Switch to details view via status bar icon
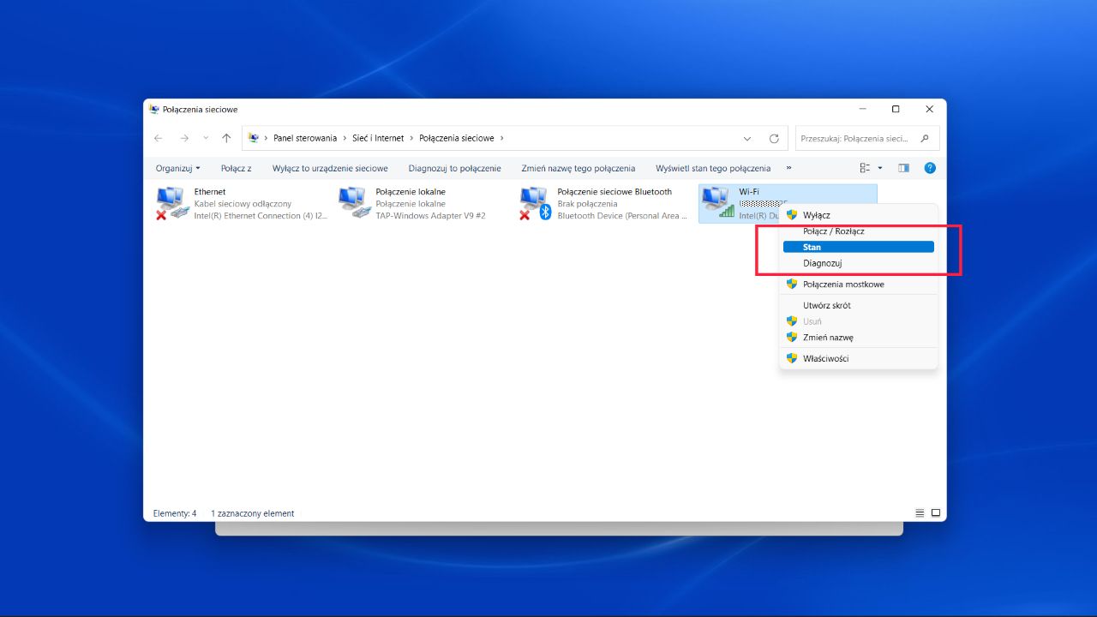The width and height of the screenshot is (1097, 617). pyautogui.click(x=919, y=512)
